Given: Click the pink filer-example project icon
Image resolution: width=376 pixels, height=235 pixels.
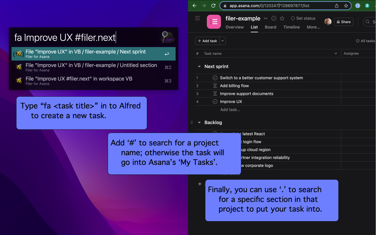Looking at the screenshot, I should tap(214, 22).
